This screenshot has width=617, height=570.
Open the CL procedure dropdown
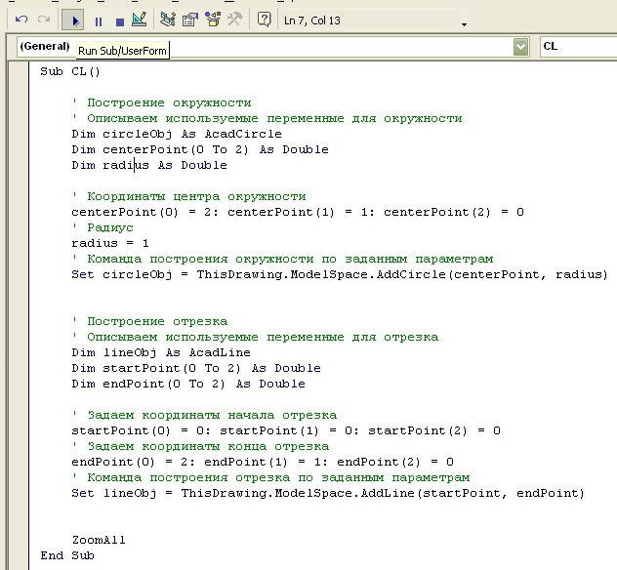point(578,47)
